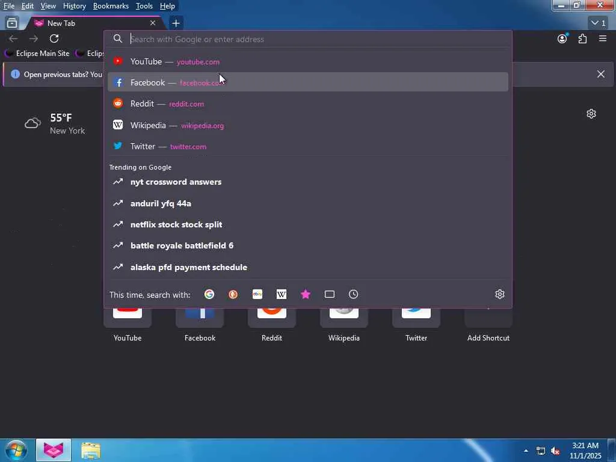Open the Windows Start menu

16,450
